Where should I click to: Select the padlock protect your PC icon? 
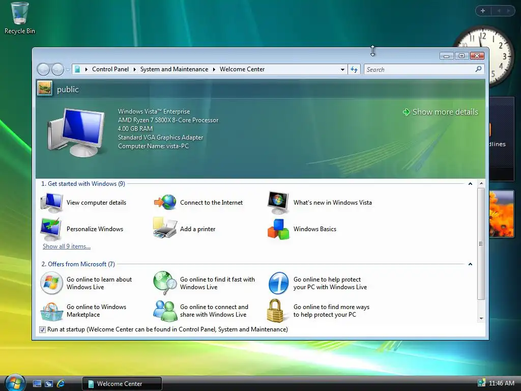pos(275,311)
